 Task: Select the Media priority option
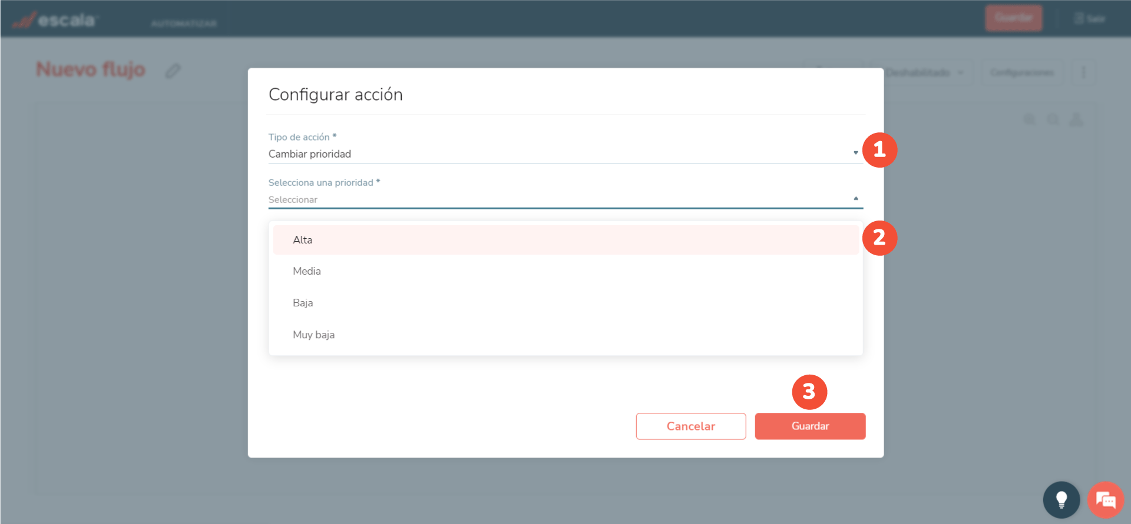[565, 271]
